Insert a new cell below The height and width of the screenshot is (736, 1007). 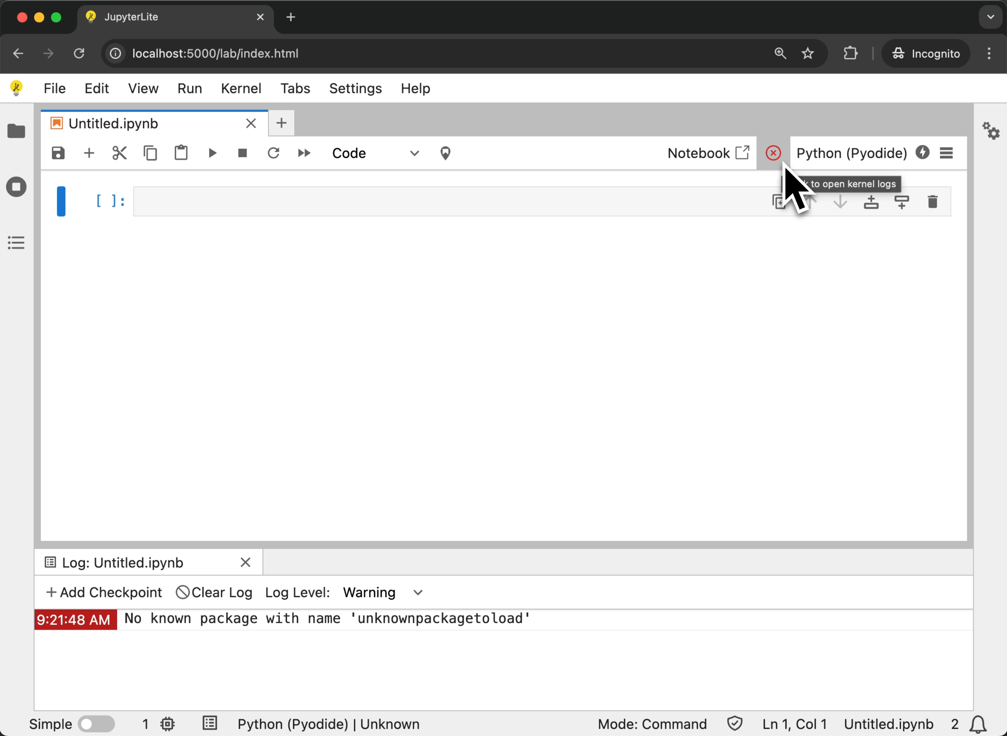point(902,201)
